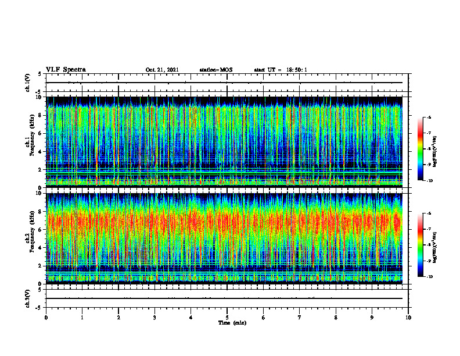Image resolution: width=460 pixels, height=356 pixels.
Task: Select the 'start UT = 18:50: 1' text
Action: (281, 70)
